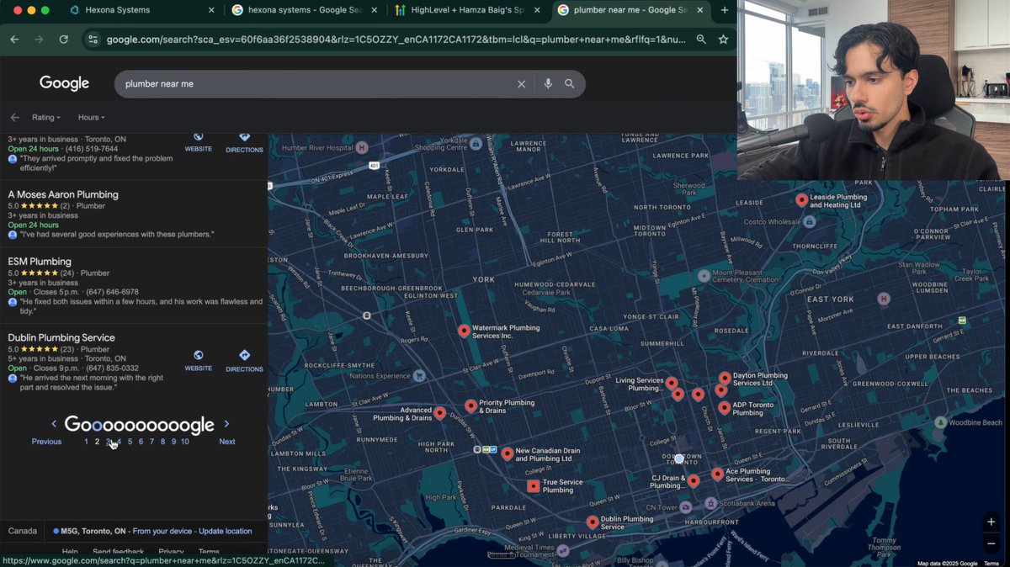Click the Living Services Plumbing map pin
The image size is (1010, 567).
[x=672, y=383]
